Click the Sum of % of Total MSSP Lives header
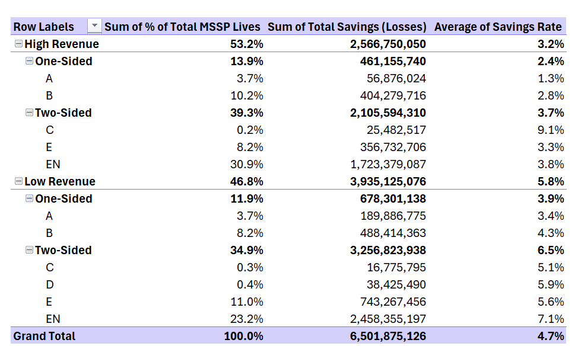Screen dimensions: 578x362 [x=182, y=27]
